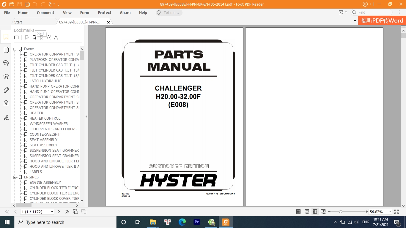
Task: Click the zoom slider handle
Action: click(341, 212)
